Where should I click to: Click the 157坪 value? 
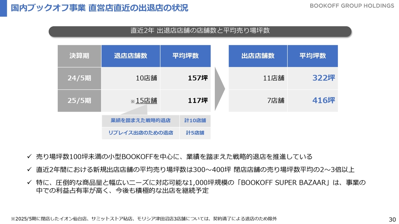(198, 78)
